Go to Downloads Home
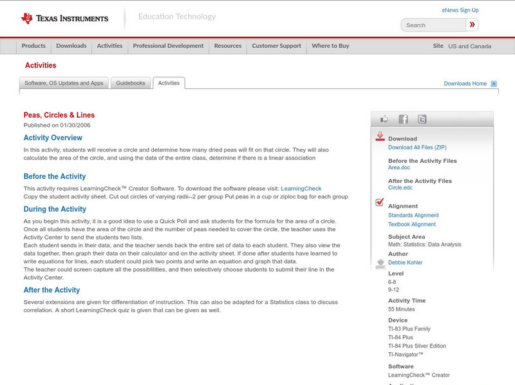 (465, 84)
